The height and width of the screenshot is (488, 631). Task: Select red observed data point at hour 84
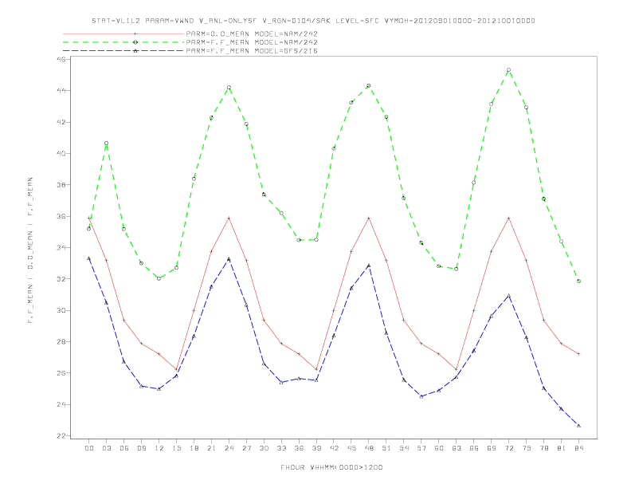coord(578,354)
